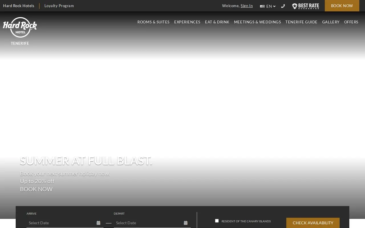Screen dimensions: 365x228
Task: Open Rooms & Suites menu
Action: [x=153, y=22]
